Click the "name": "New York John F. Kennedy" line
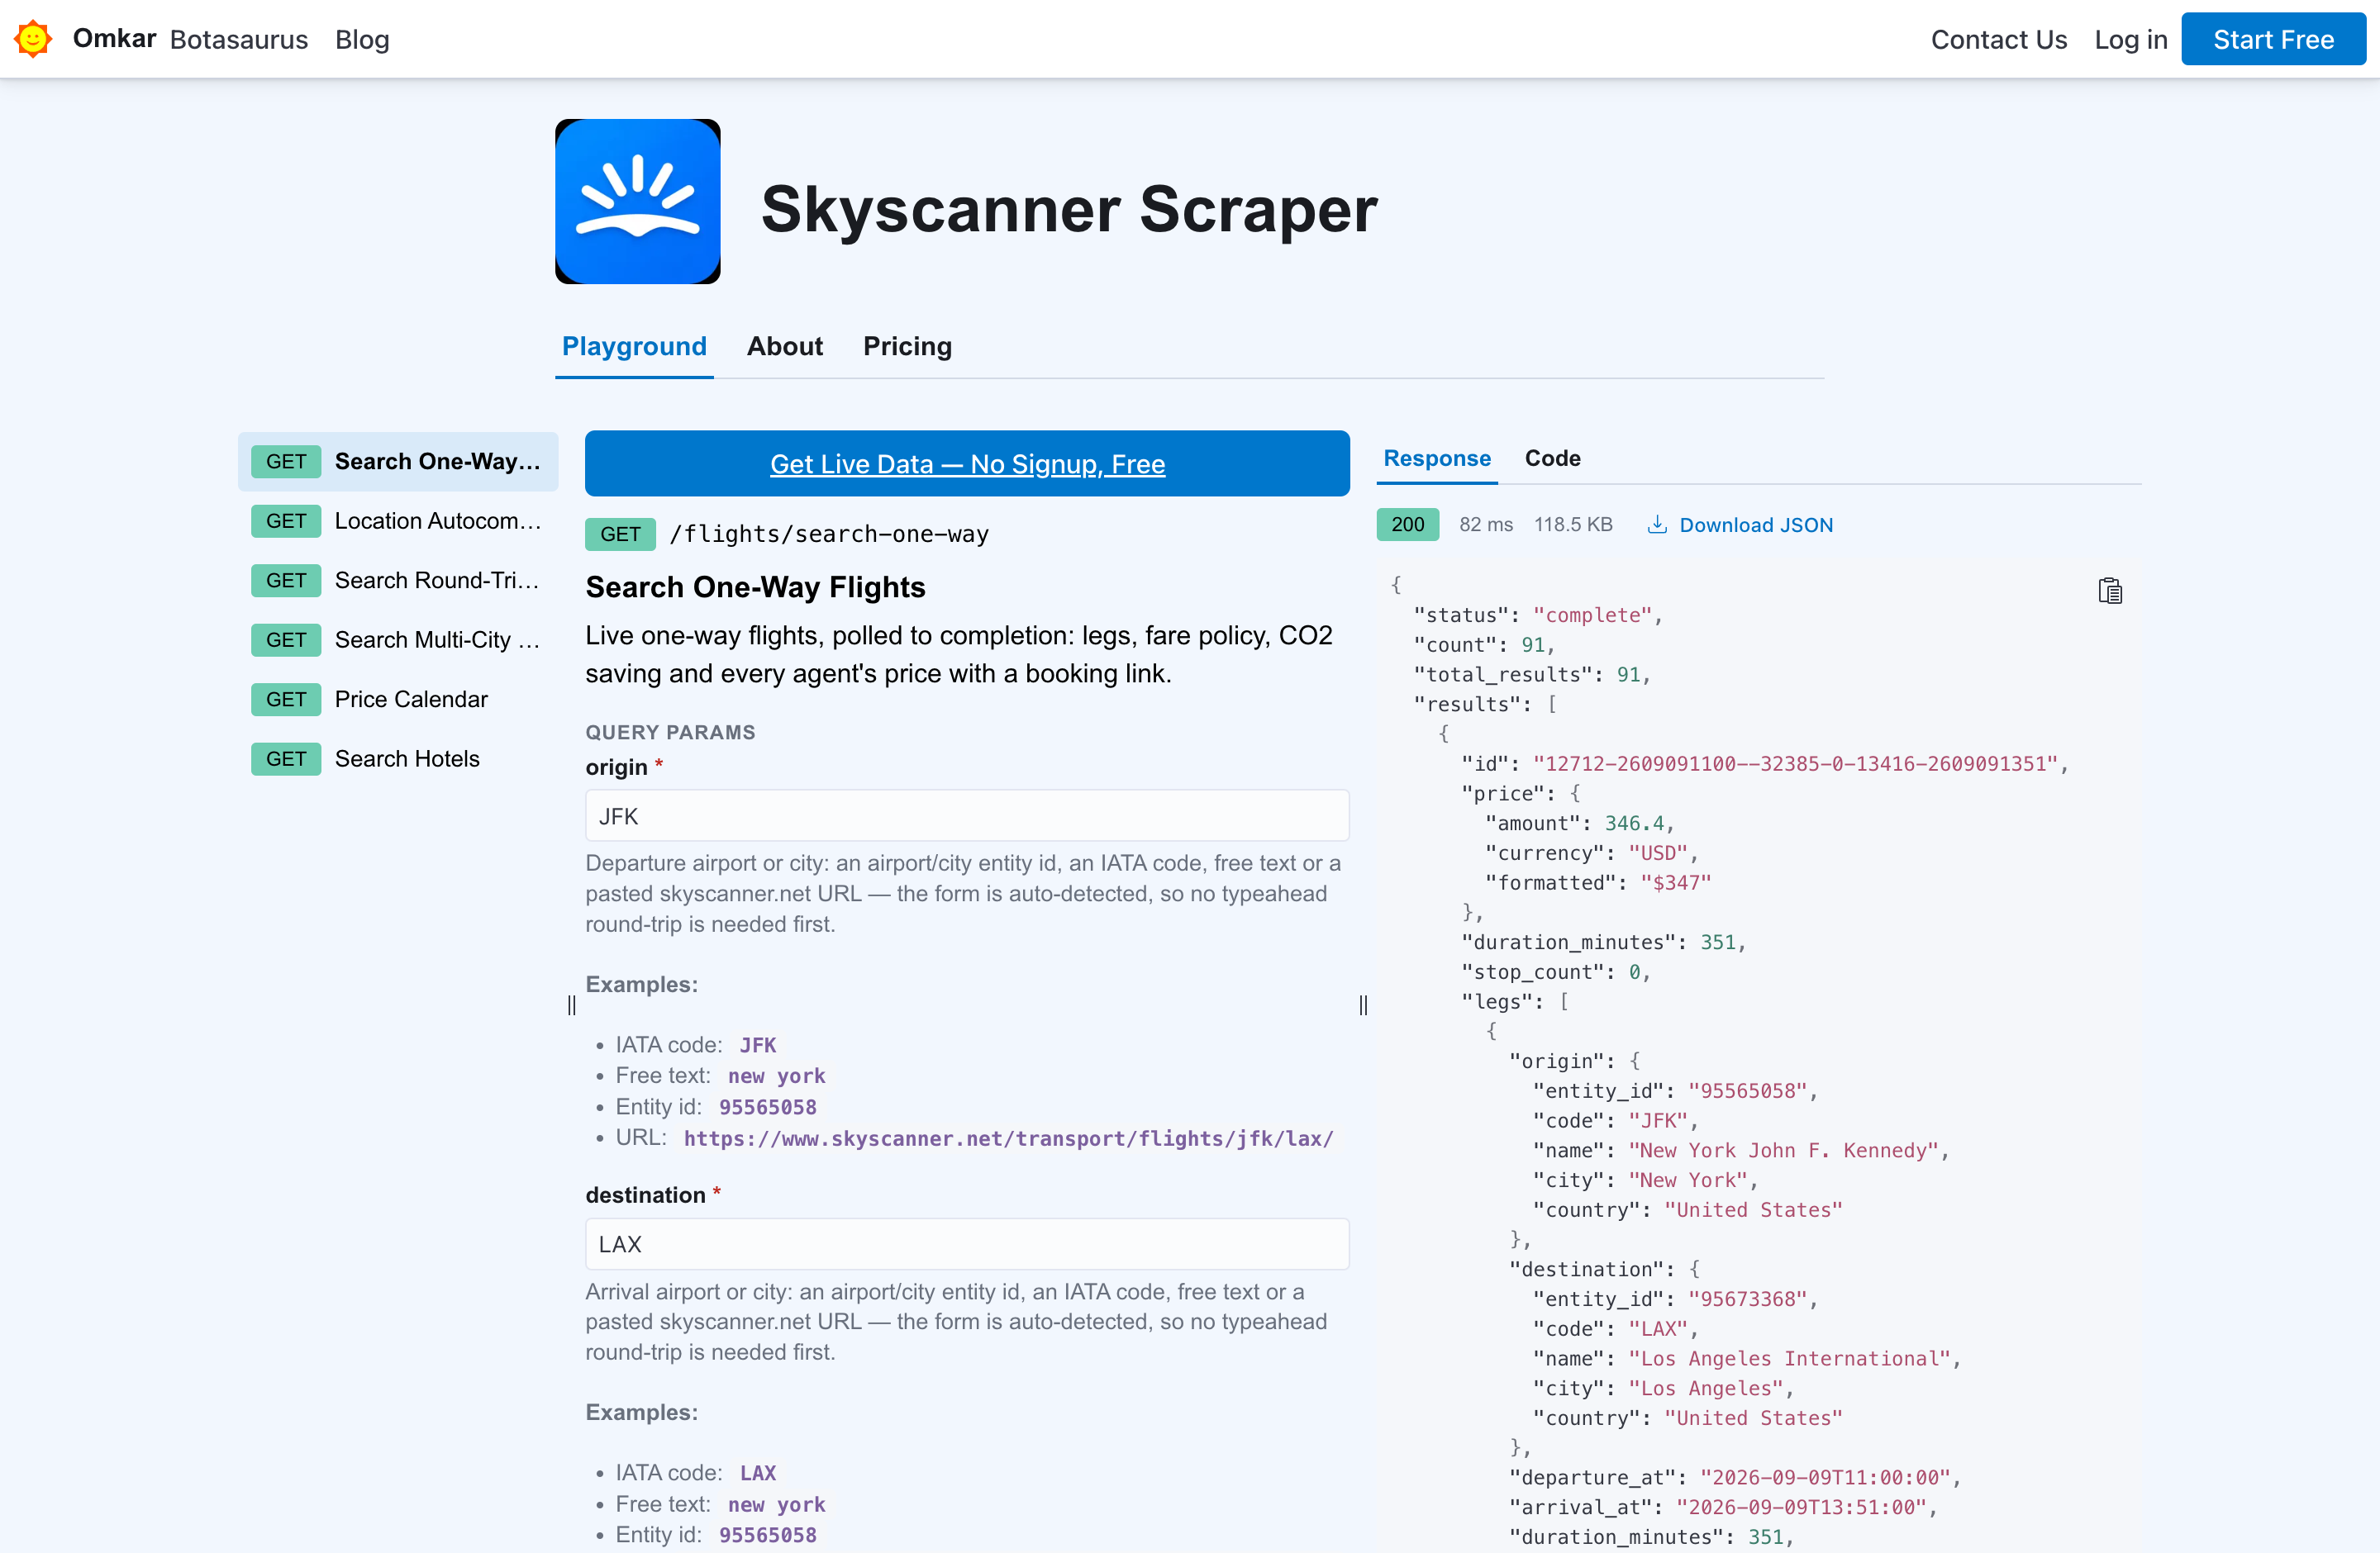Viewport: 2380px width, 1553px height. [x=1740, y=1150]
